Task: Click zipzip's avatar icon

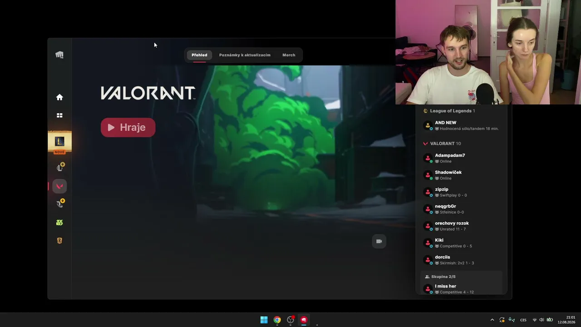Action: coord(428,192)
